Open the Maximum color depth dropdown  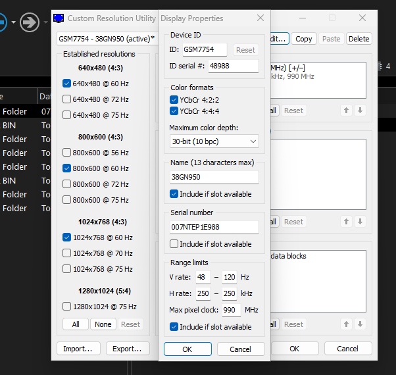point(214,141)
